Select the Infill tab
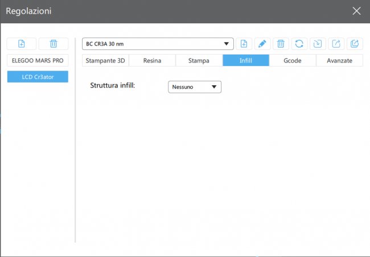This screenshot has height=257, width=370. tap(245, 60)
